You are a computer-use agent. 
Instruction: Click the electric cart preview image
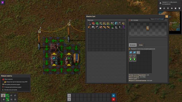148,28
